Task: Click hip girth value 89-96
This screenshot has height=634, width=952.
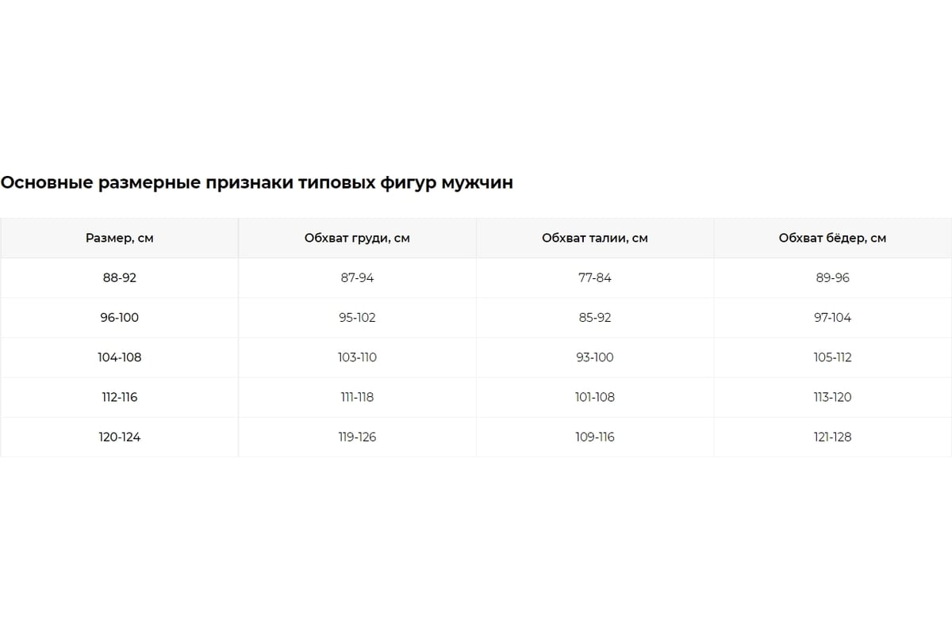Action: pos(832,278)
